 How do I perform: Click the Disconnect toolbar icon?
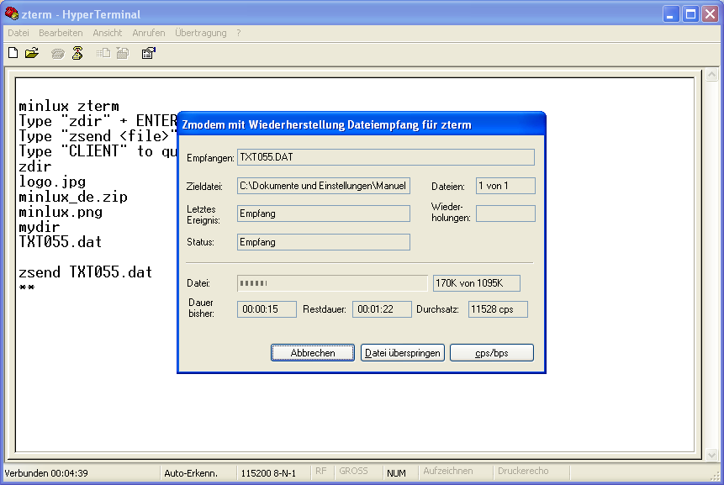[77, 53]
